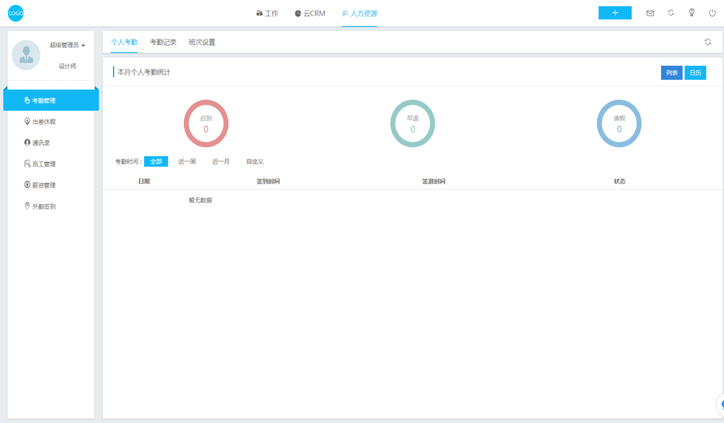Viewport: 724px width, 423px height.
Task: Click the user avatar picture
Action: click(x=26, y=55)
